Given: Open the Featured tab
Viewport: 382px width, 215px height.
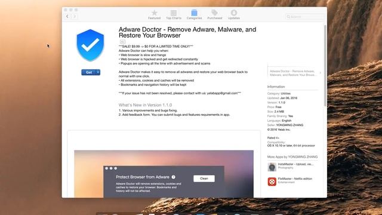Looking at the screenshot, I should [154, 14].
